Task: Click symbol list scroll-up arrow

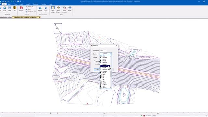Action: click(x=111, y=56)
